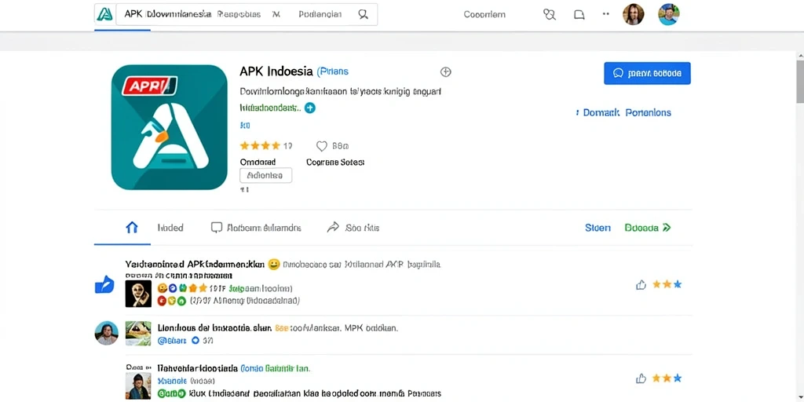804x402 pixels.
Task: Open the two-dot more menu in header
Action: [606, 14]
